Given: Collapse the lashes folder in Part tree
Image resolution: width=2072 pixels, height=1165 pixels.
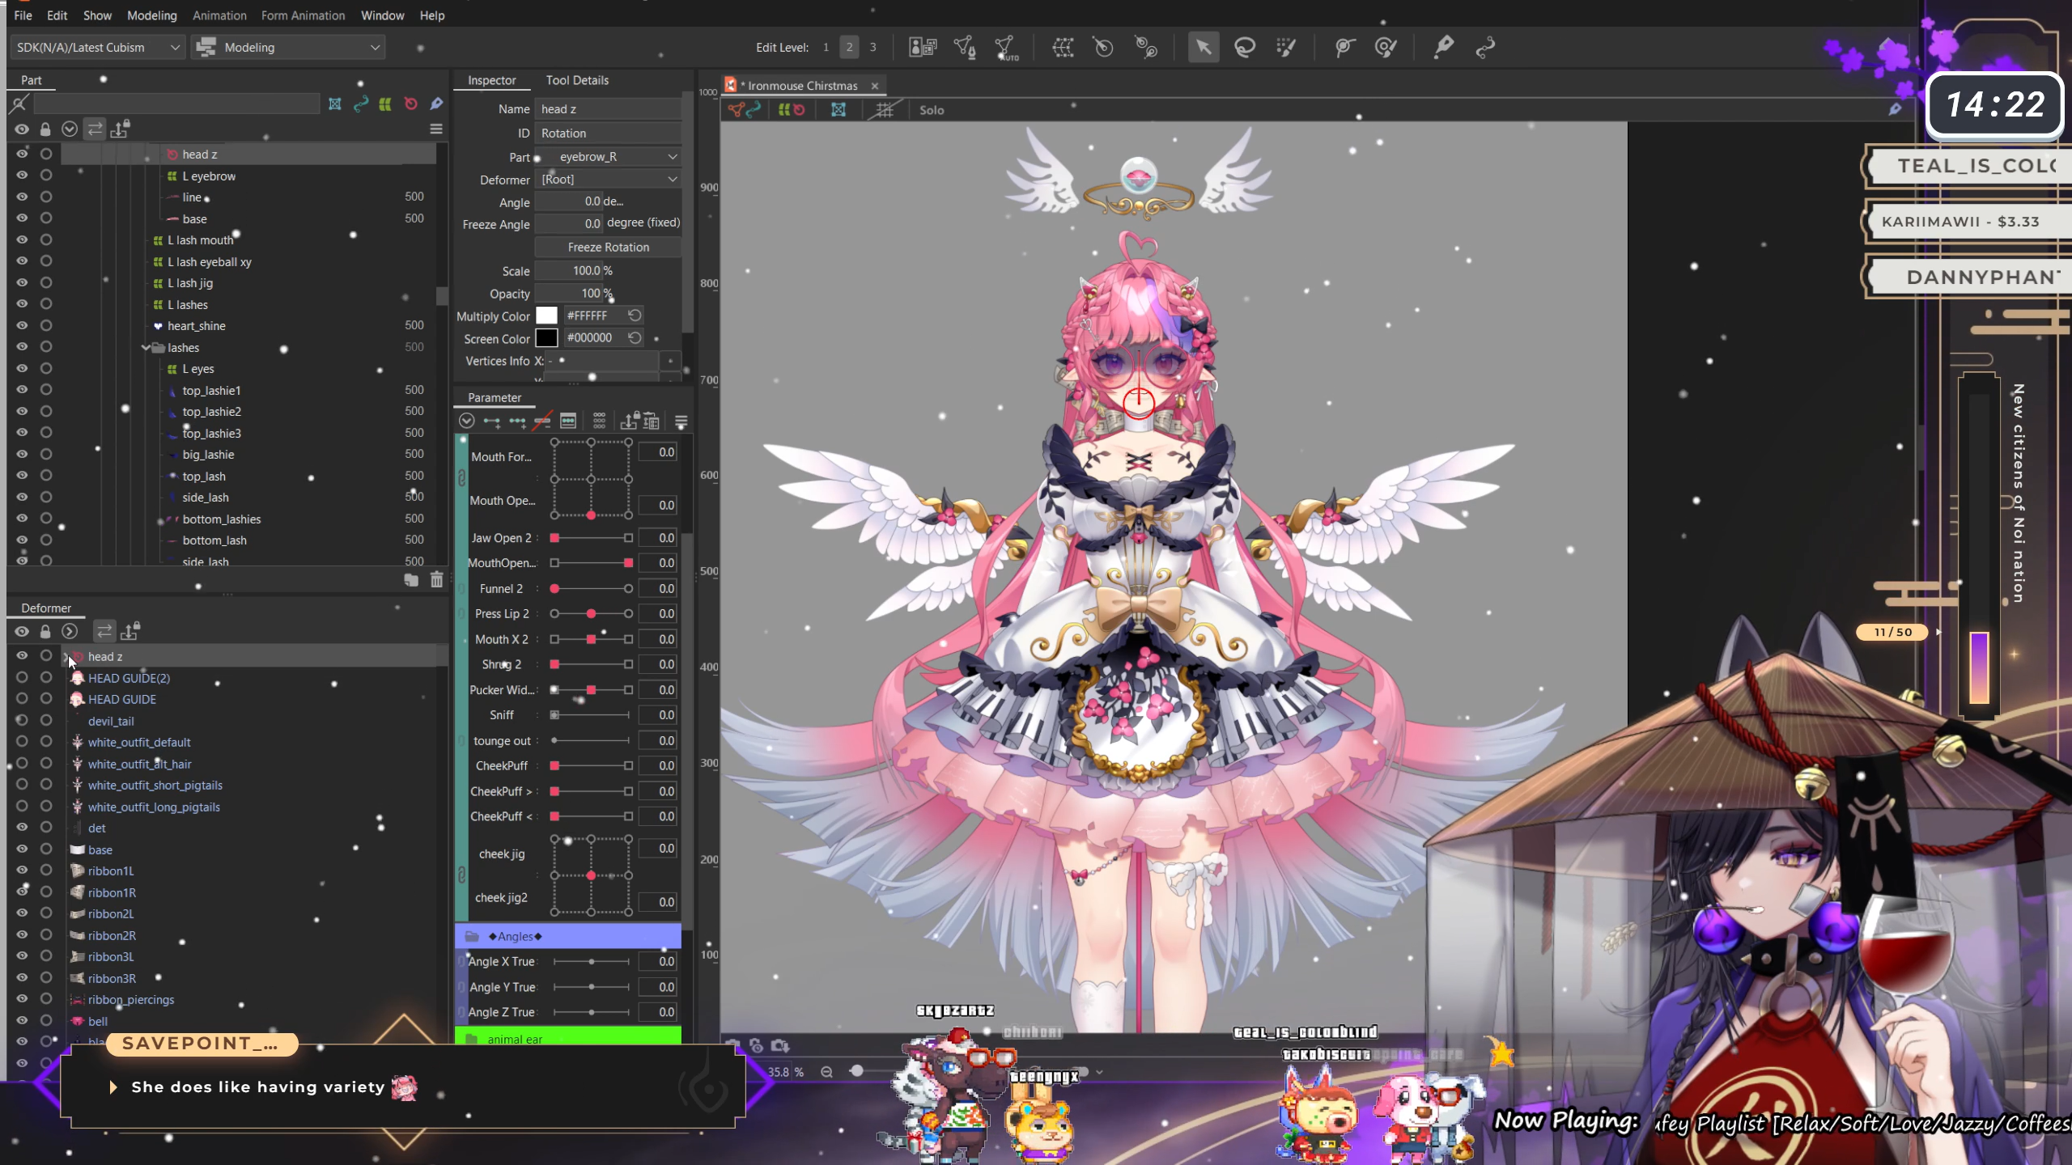Looking at the screenshot, I should (x=146, y=347).
